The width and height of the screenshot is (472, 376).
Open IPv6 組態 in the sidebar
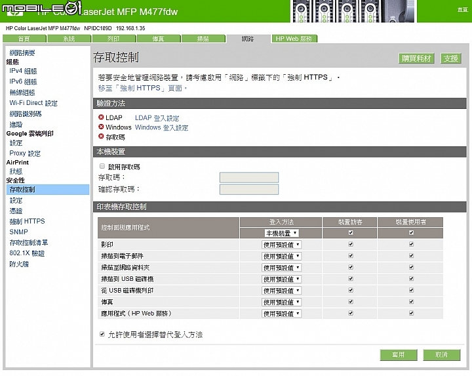click(x=23, y=81)
